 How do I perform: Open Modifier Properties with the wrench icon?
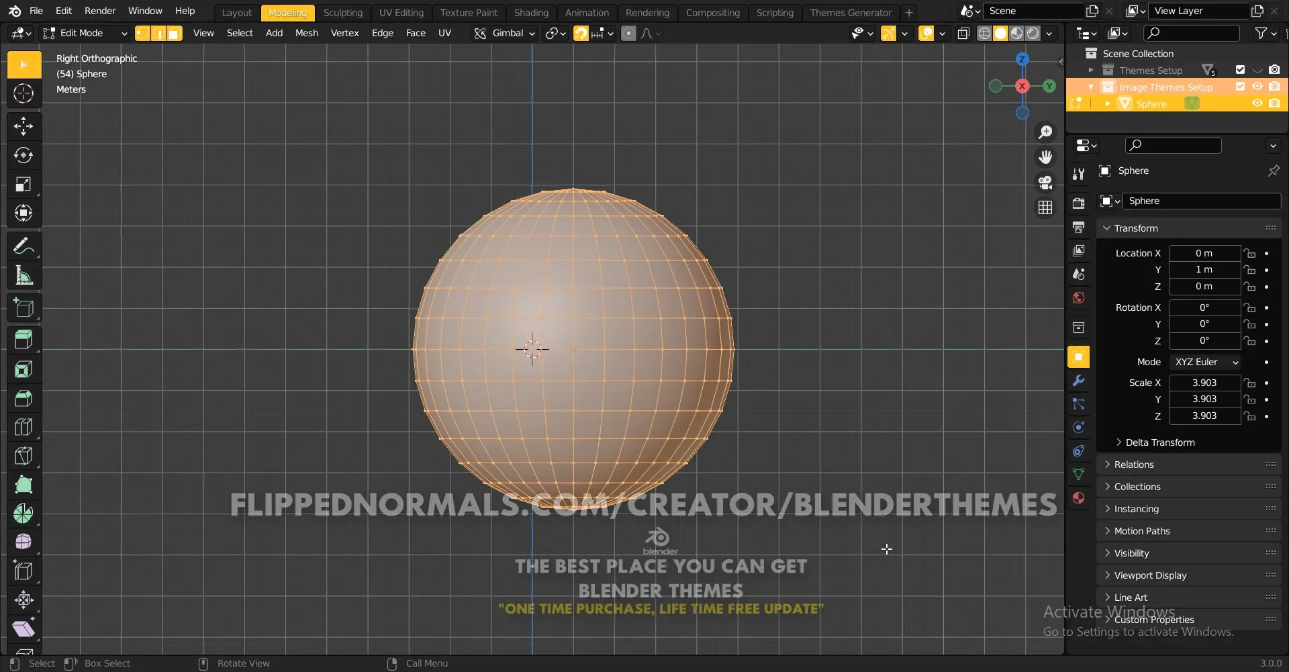pyautogui.click(x=1078, y=381)
